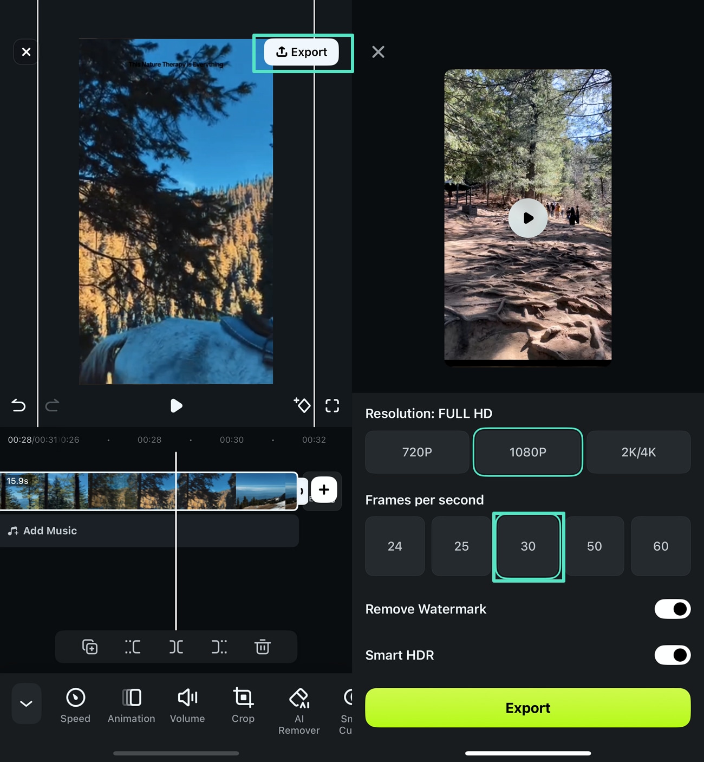Tap the video preview in the editor
This screenshot has height=762, width=704.
point(176,211)
